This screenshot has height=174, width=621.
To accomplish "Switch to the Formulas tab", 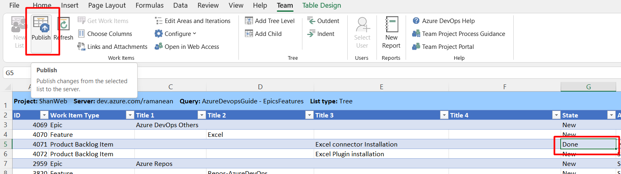I will pos(150,5).
